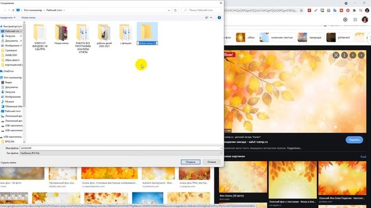This screenshot has width=371, height=208.
Task: Click the Google account avatar on the page
Action: tap(365, 20)
